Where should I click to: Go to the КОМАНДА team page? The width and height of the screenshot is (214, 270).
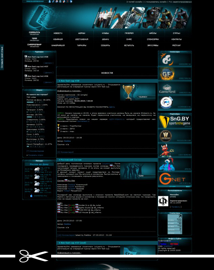pos(58,39)
